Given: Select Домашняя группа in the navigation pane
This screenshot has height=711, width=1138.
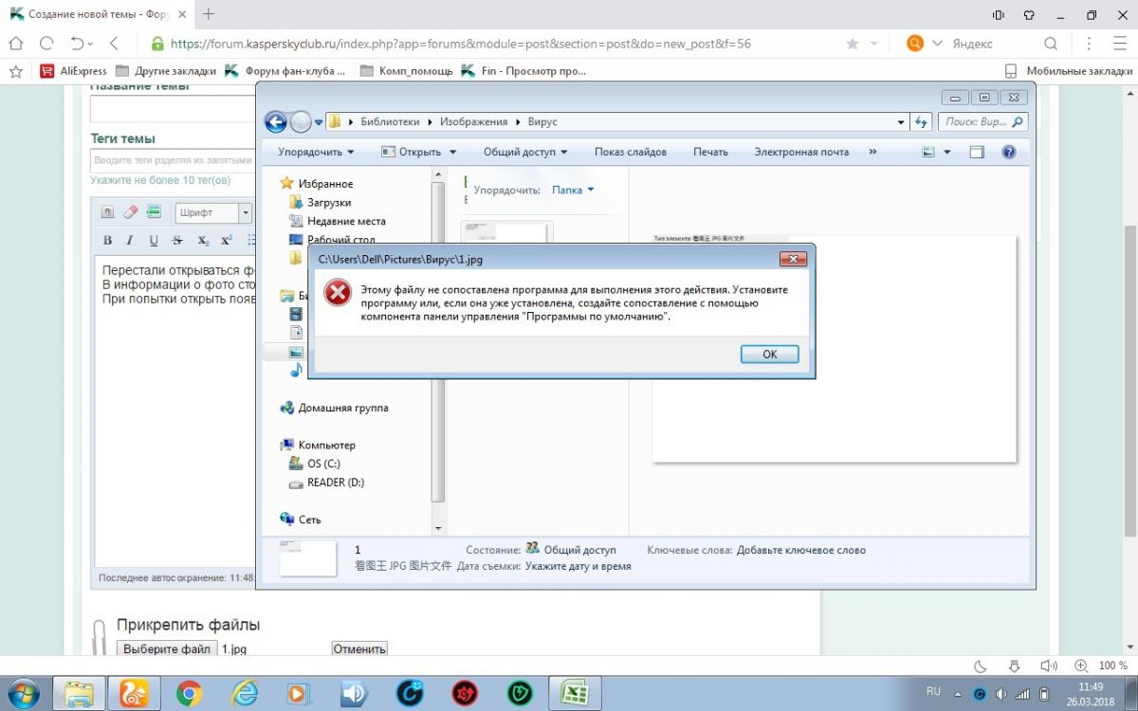Looking at the screenshot, I should tap(343, 408).
